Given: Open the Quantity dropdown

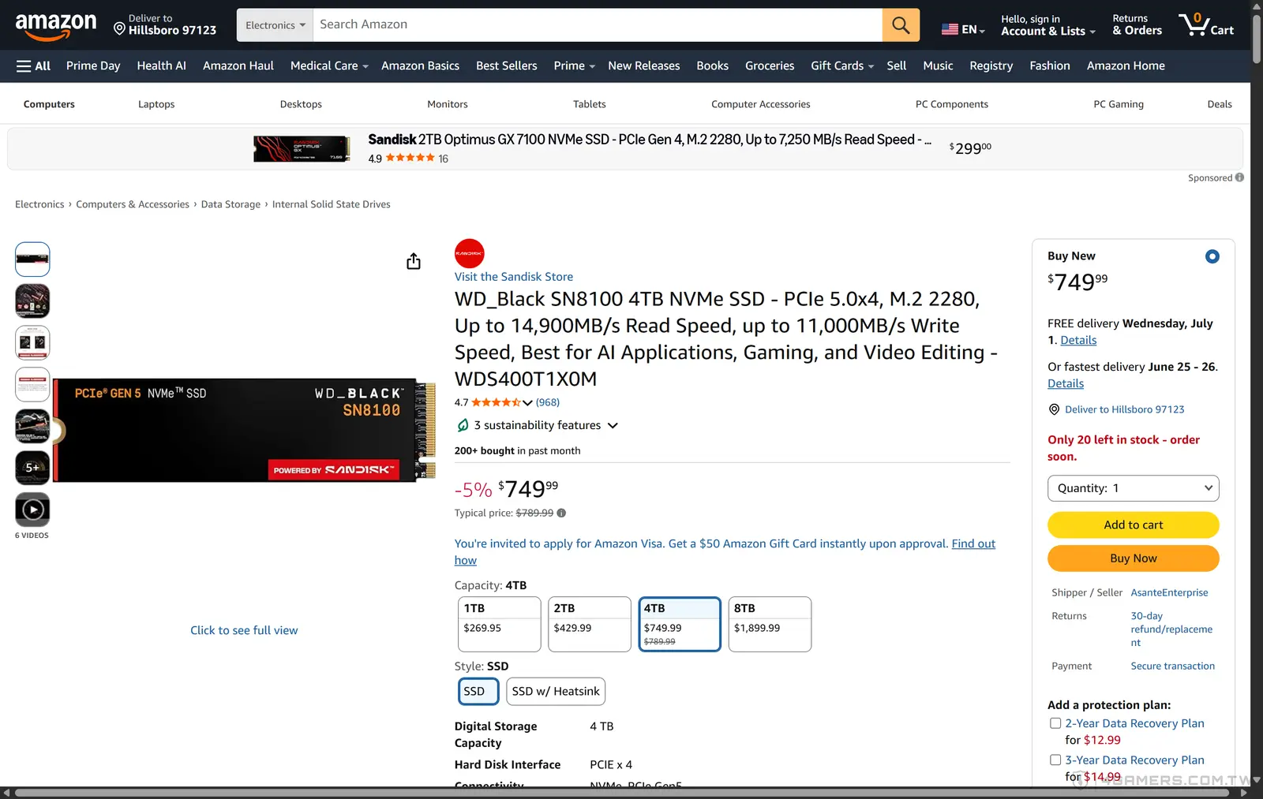Looking at the screenshot, I should 1133,488.
